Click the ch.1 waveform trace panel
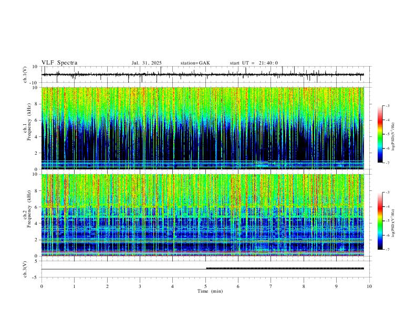This screenshot has height=321, width=416. (206, 74)
